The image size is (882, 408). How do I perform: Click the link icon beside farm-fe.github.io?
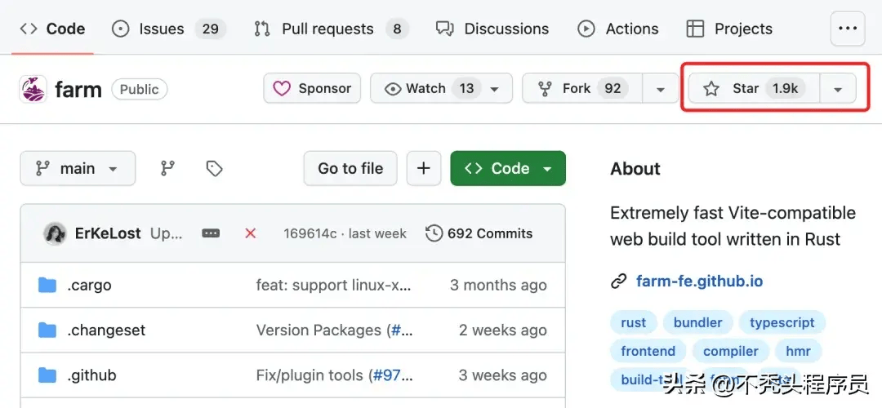[x=619, y=281]
